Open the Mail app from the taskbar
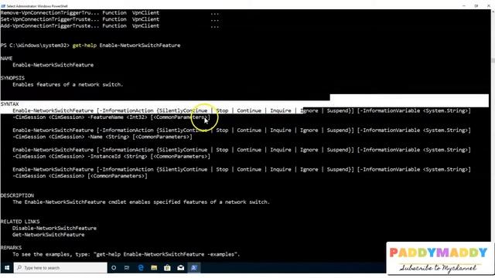Image resolution: width=495 pixels, height=278 pixels. click(x=180, y=268)
